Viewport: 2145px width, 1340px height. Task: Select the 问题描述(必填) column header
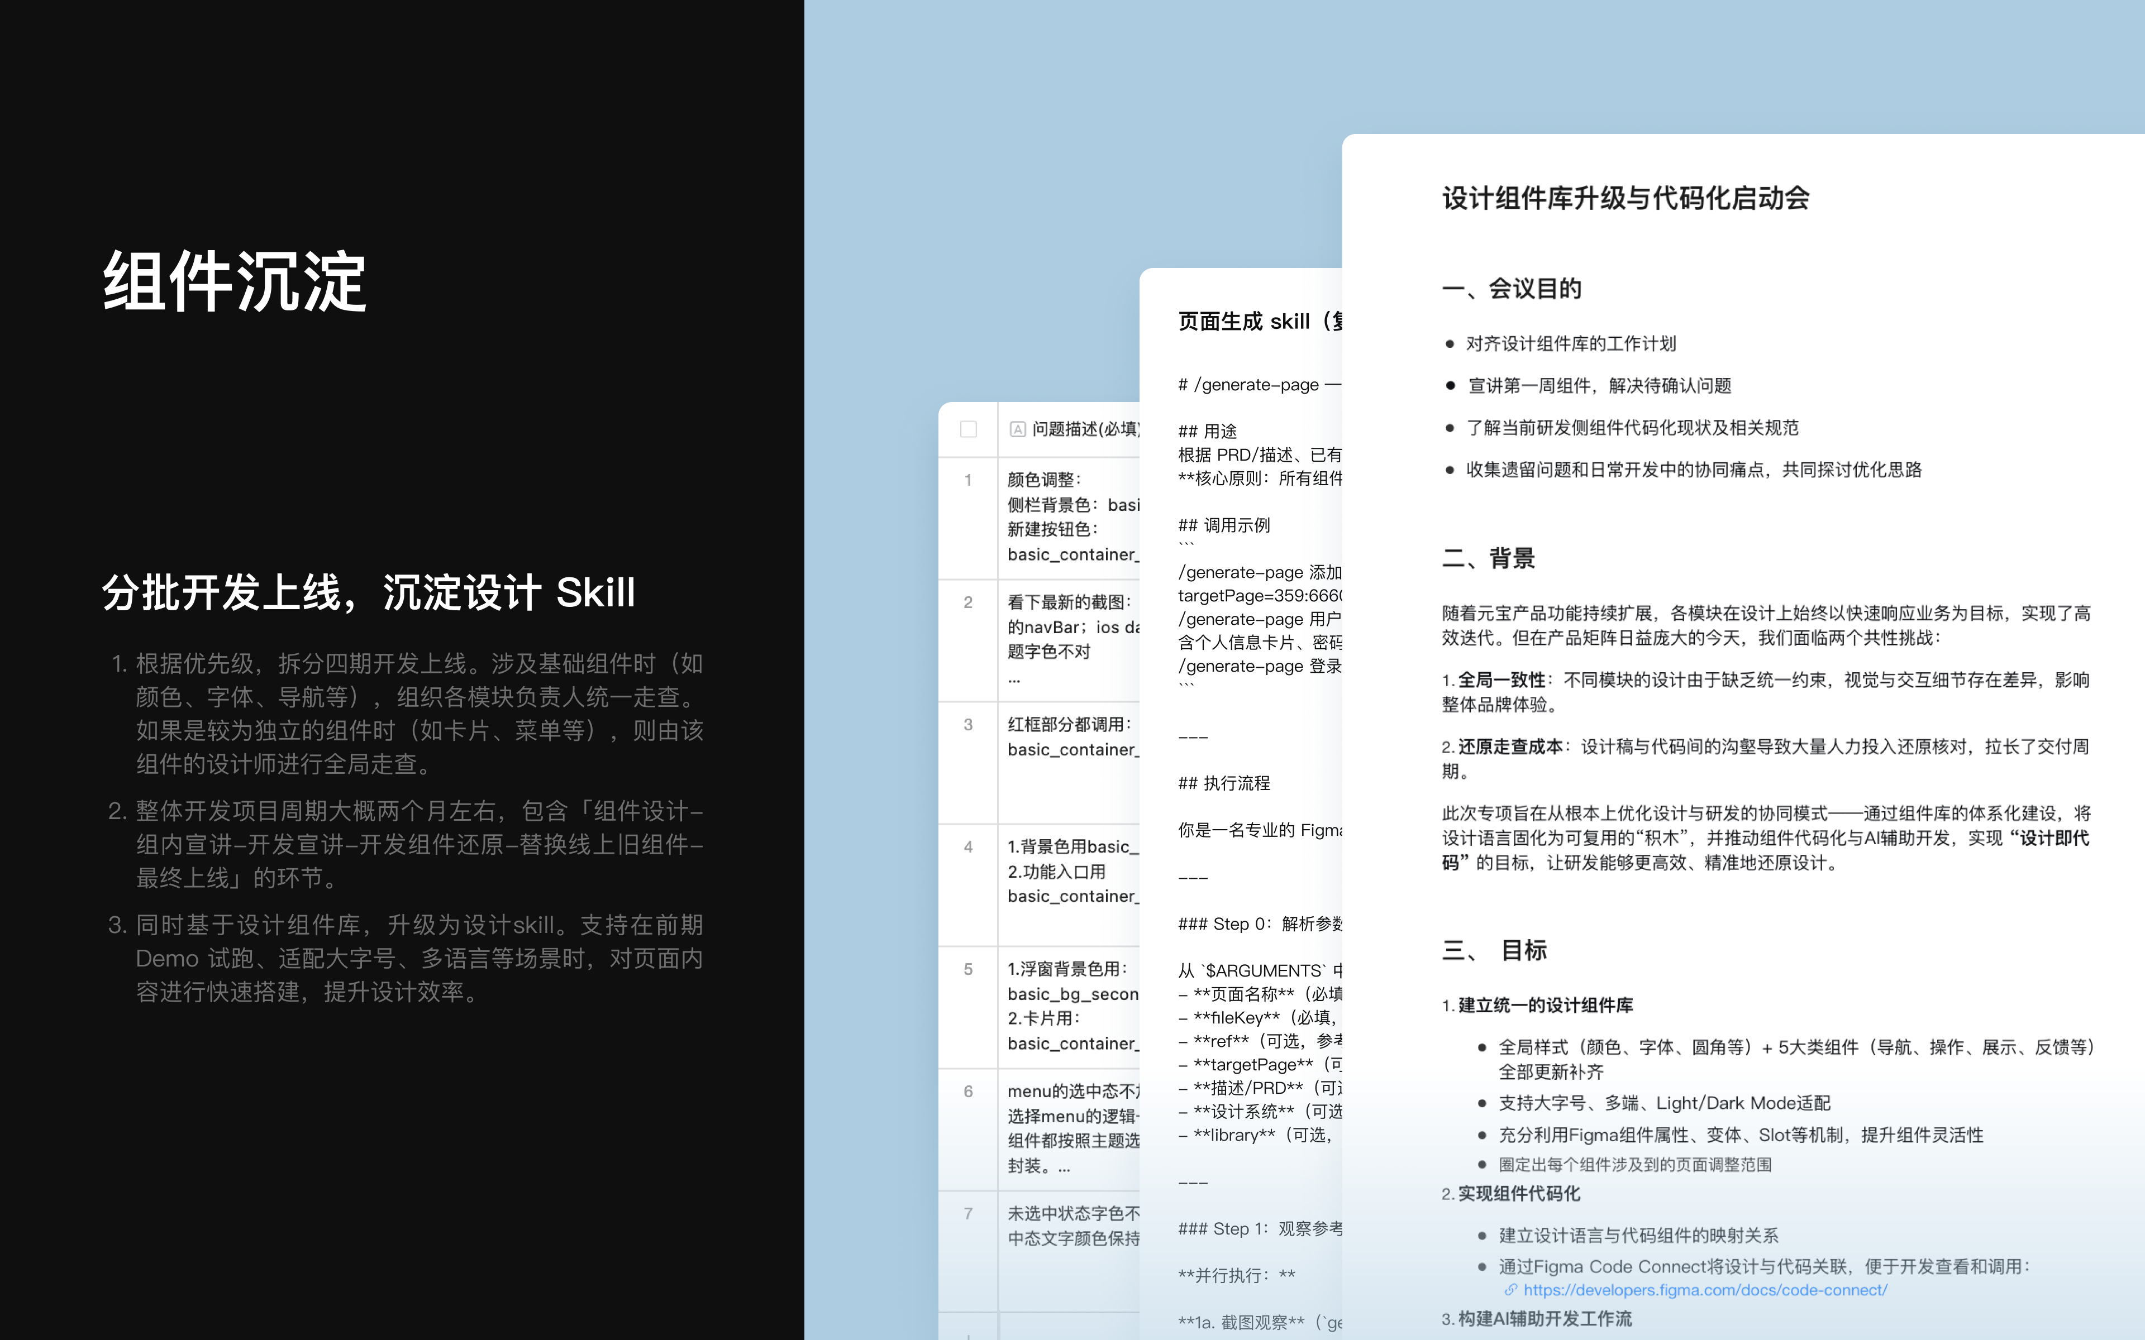[x=1069, y=429]
